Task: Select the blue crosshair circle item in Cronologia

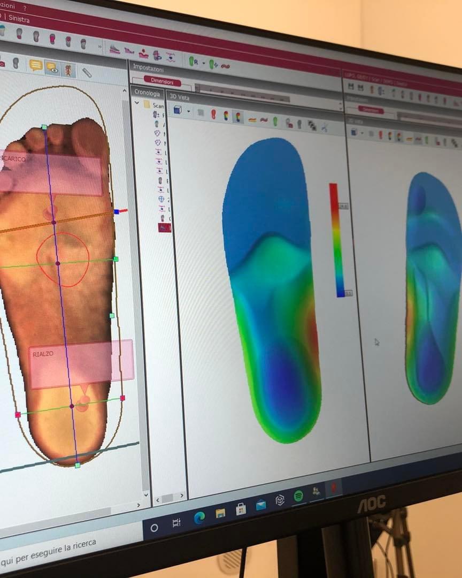Action: coord(161,199)
